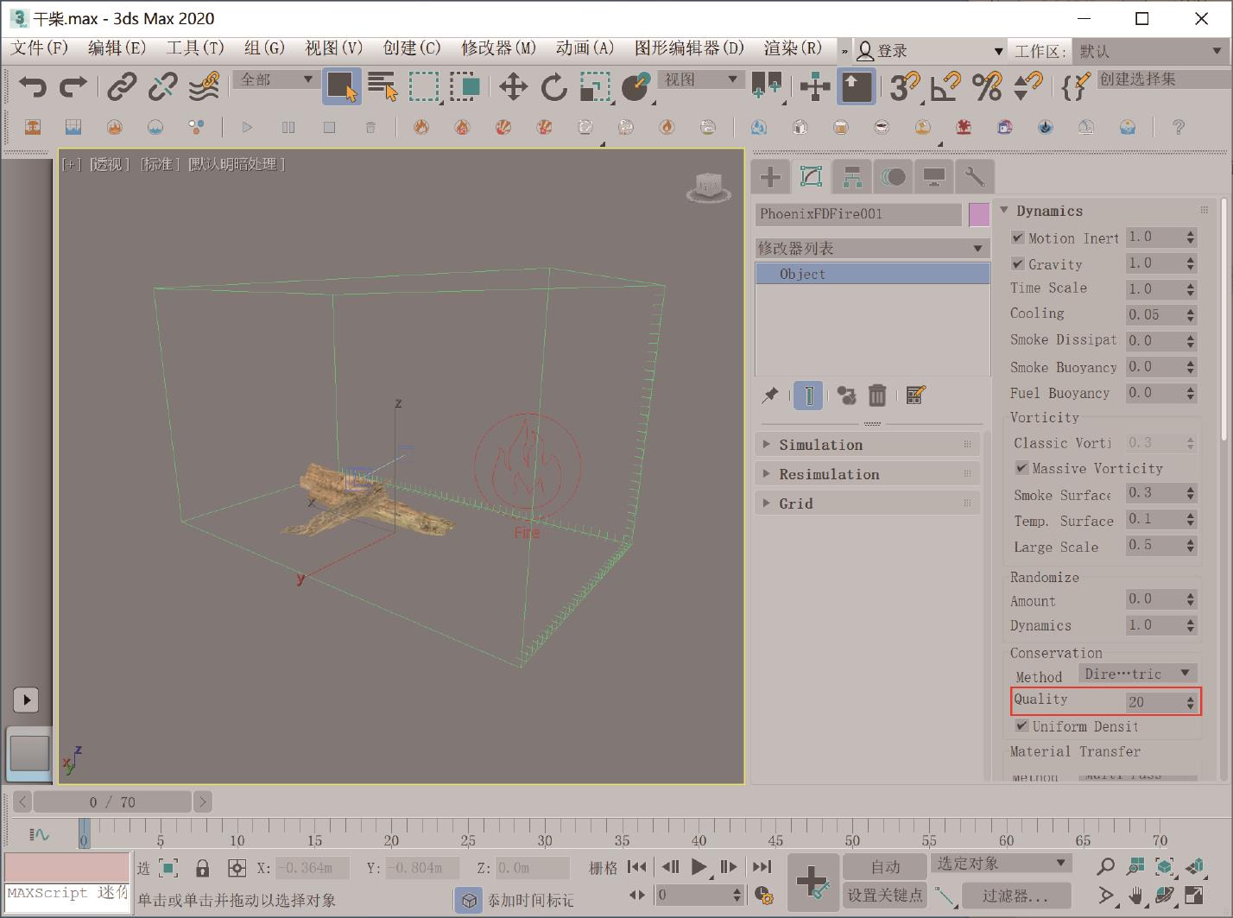Click the 设置关键点 button
Screen dimensions: 1233x918
pos(884,896)
